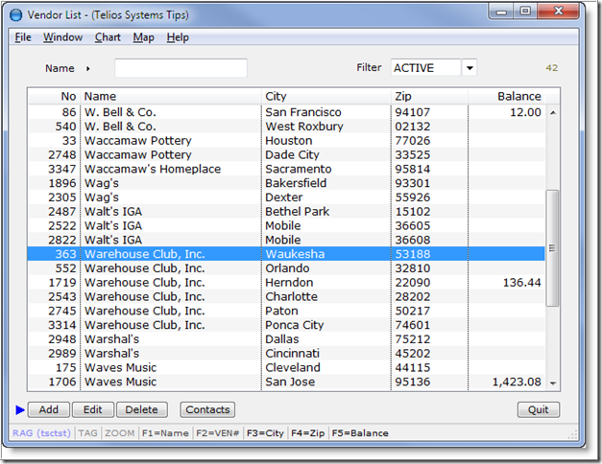Click the Add button
This screenshot has width=602, height=464.
pos(48,410)
